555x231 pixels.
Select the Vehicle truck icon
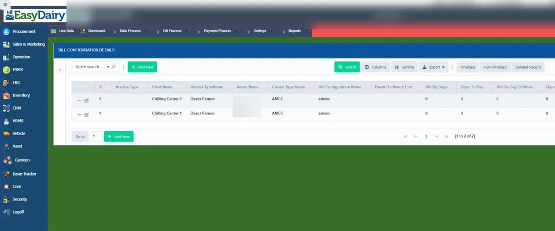[6, 133]
